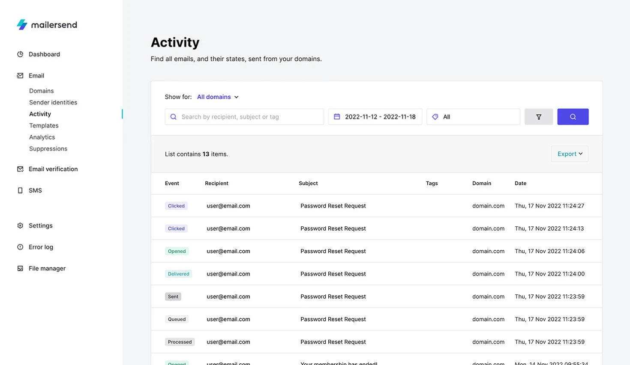Go to the SMS section
The height and width of the screenshot is (365, 630).
35,190
